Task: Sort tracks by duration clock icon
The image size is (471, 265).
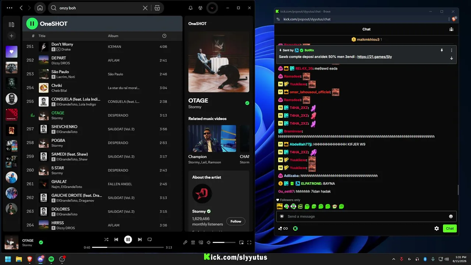Action: 164,36
